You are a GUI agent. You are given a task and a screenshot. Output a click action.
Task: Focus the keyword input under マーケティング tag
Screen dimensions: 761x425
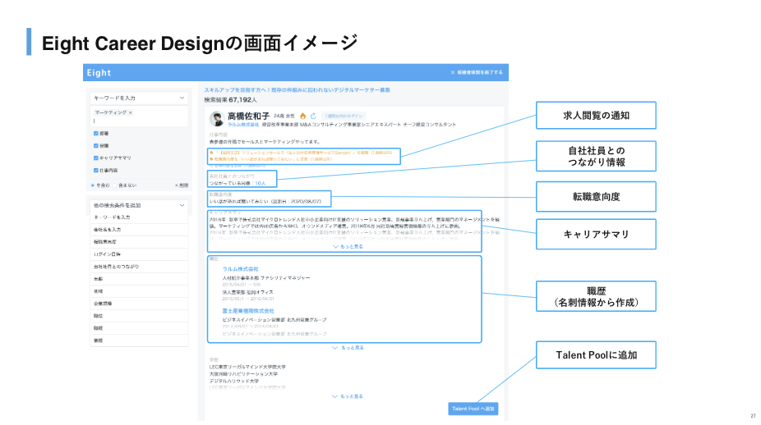click(x=139, y=121)
